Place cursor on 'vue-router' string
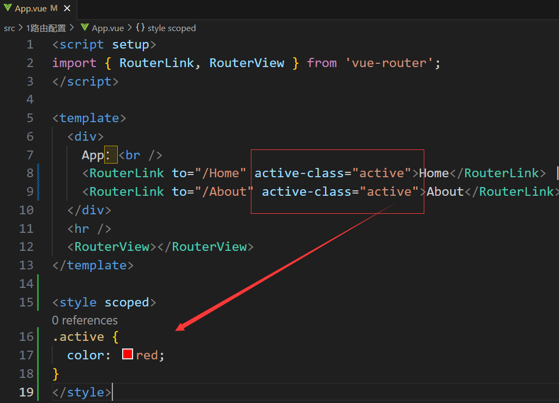559x403 pixels. [389, 63]
